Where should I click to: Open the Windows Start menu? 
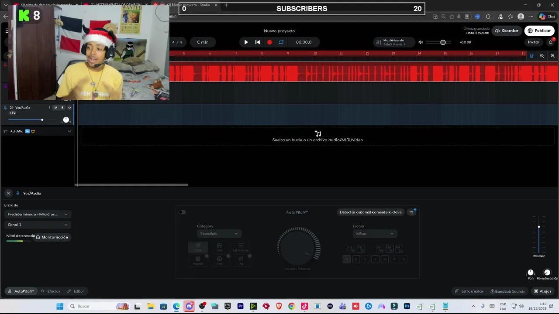click(60, 306)
